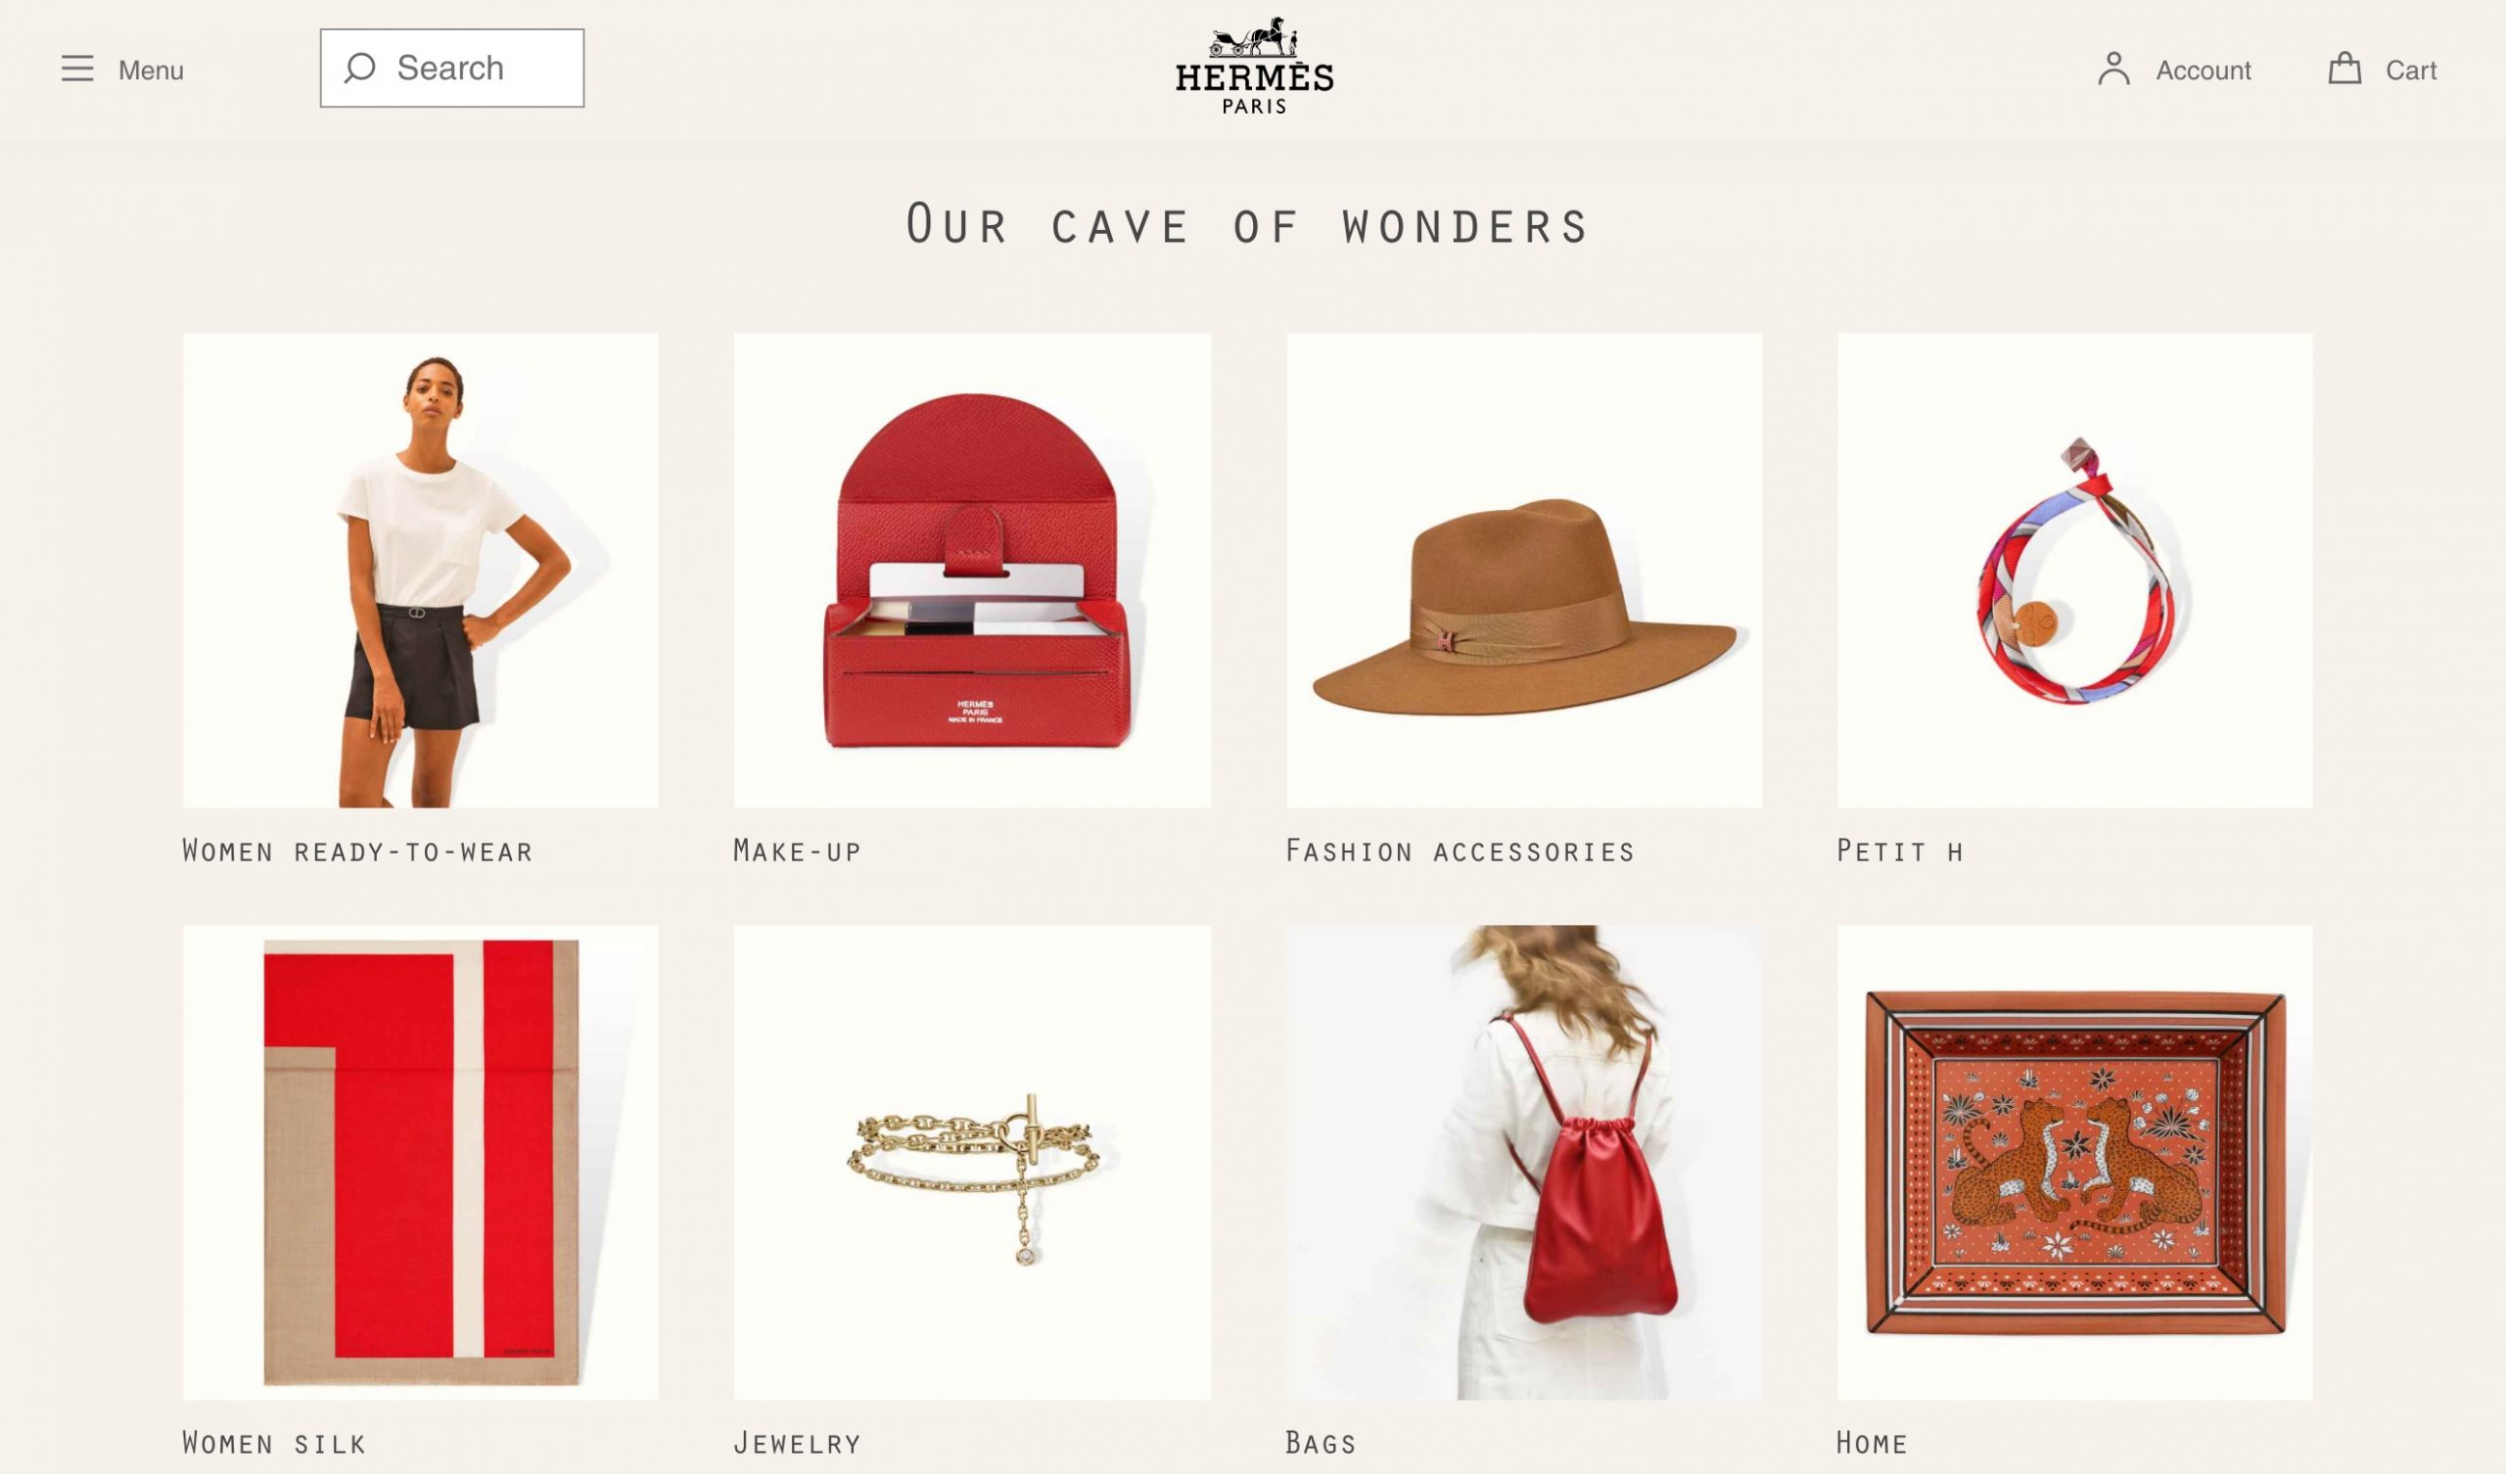Click the Hermès Paris logo
The width and height of the screenshot is (2506, 1474).
point(1254,66)
